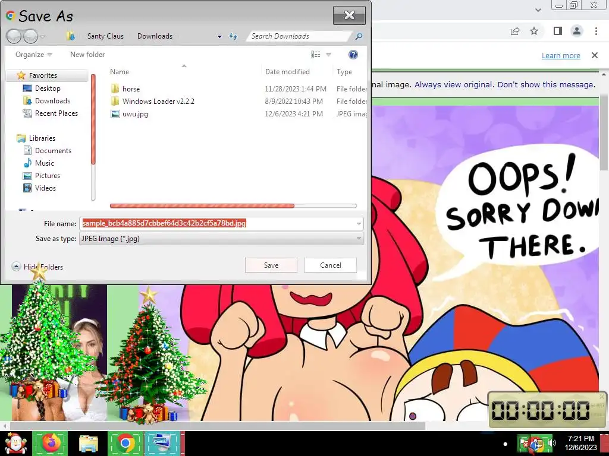Open Chrome's three-dot menu
Viewport: 609px width, 456px height.
coord(596,31)
